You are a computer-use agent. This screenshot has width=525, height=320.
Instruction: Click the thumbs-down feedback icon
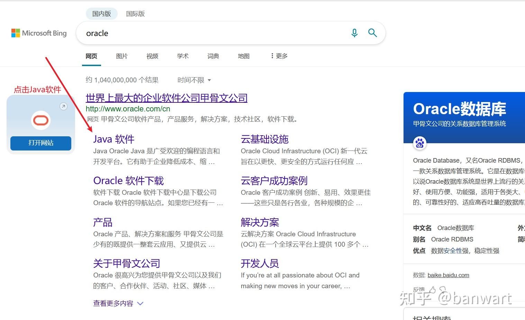443,289
